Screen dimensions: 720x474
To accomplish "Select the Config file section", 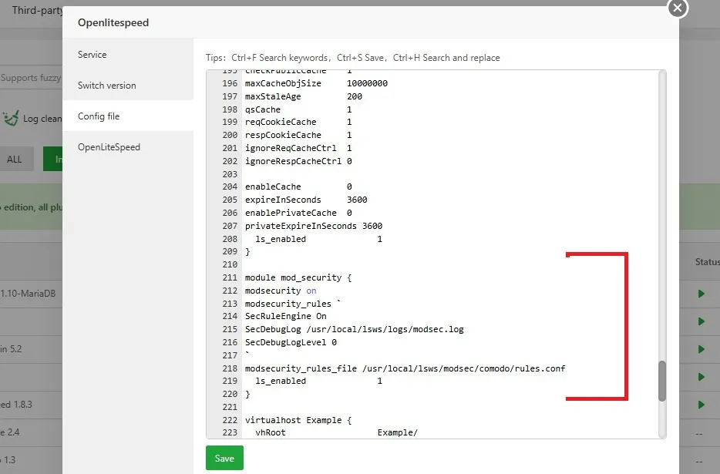I will click(99, 116).
